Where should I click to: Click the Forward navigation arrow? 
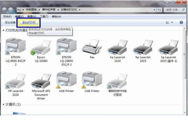(x=10, y=10)
